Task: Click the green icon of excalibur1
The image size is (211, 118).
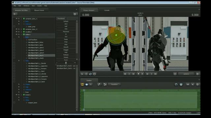Action: (24, 32)
